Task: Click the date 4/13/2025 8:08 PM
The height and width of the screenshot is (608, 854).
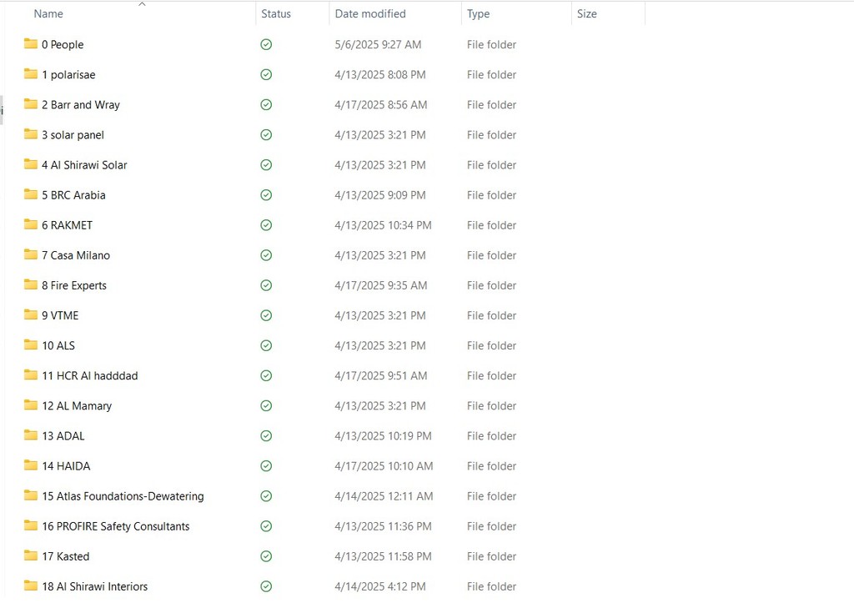Action: pos(380,74)
